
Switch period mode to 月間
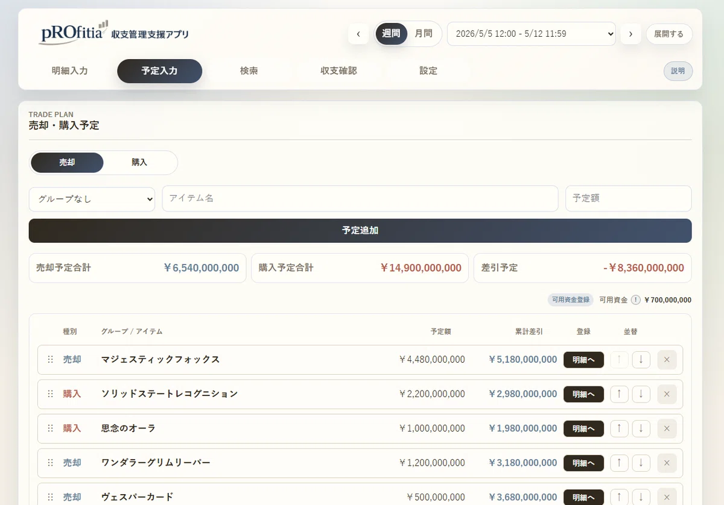click(x=424, y=34)
